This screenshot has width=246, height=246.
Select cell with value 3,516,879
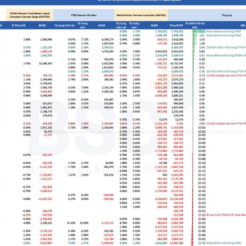161,55
